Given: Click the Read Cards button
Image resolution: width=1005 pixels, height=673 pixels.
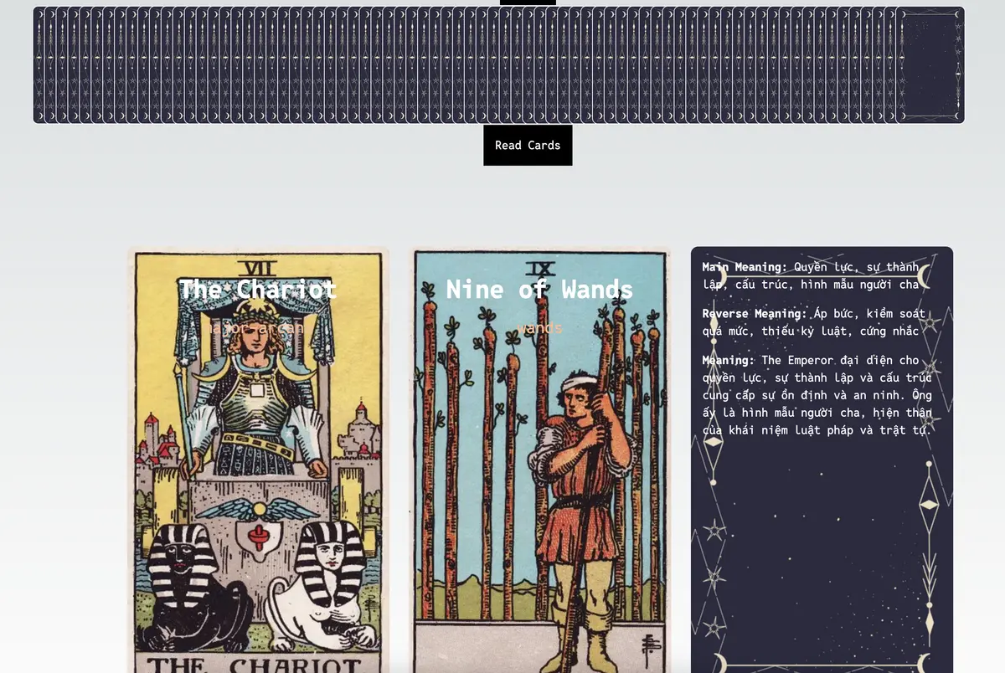Looking at the screenshot, I should pos(528,145).
